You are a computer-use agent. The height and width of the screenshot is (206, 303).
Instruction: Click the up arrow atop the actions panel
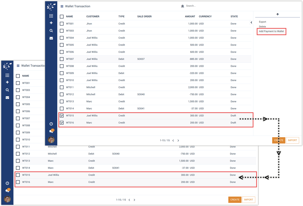click(277, 14)
